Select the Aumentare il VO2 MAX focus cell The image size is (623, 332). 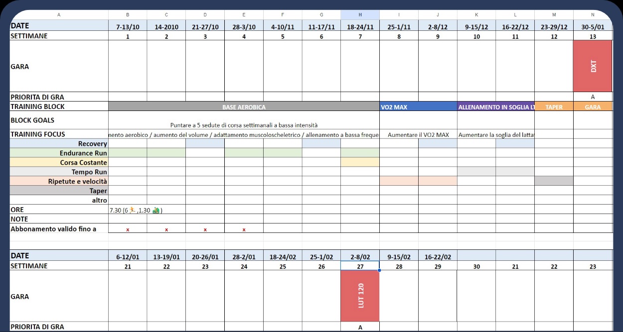418,135
